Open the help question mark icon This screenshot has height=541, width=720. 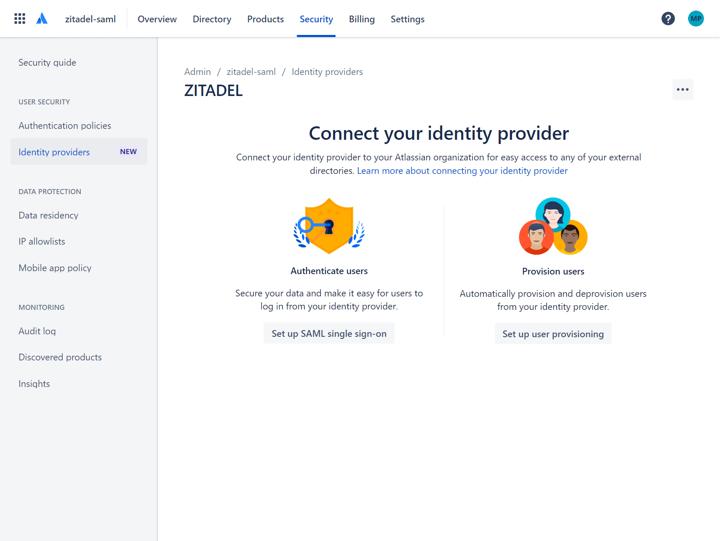tap(668, 19)
